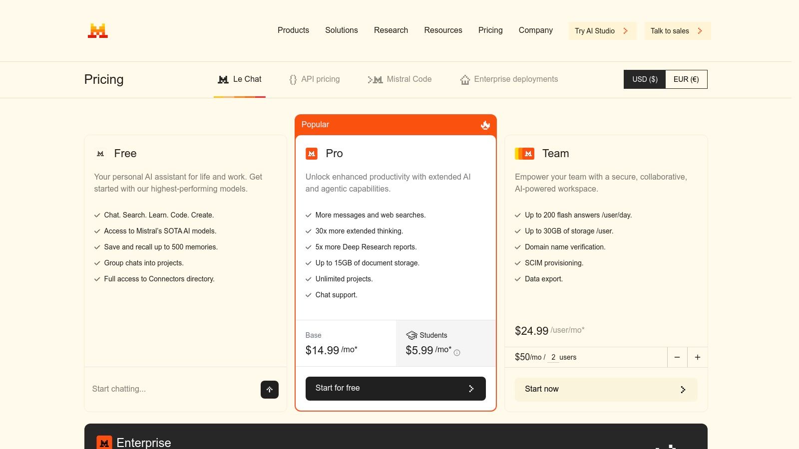Image resolution: width=799 pixels, height=449 pixels.
Task: Select the Students price option
Action: (x=445, y=343)
